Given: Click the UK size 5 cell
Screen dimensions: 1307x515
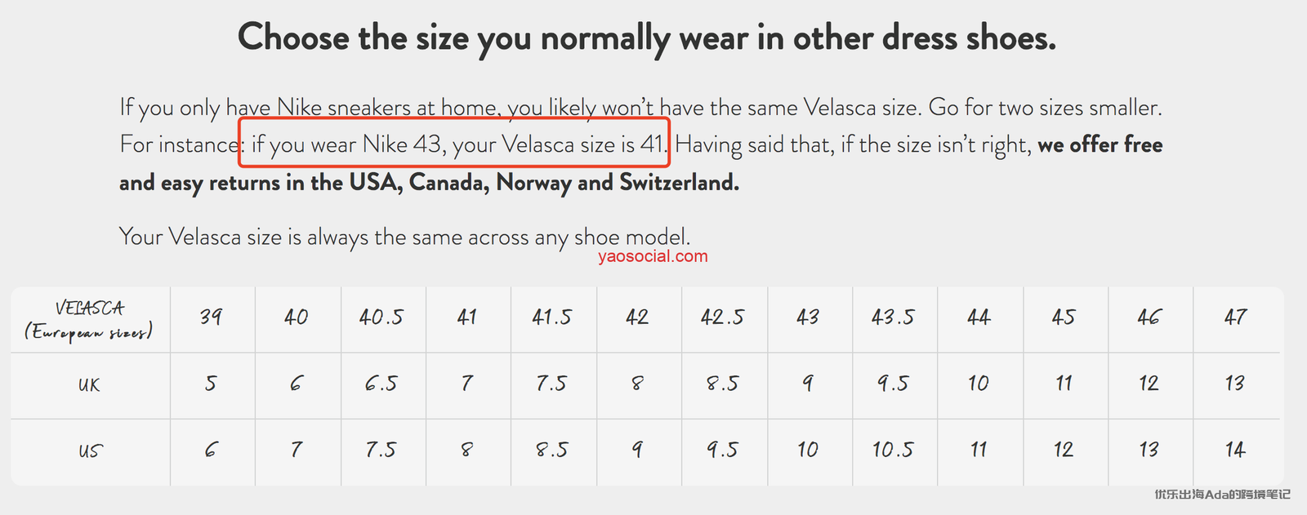Looking at the screenshot, I should 211,384.
